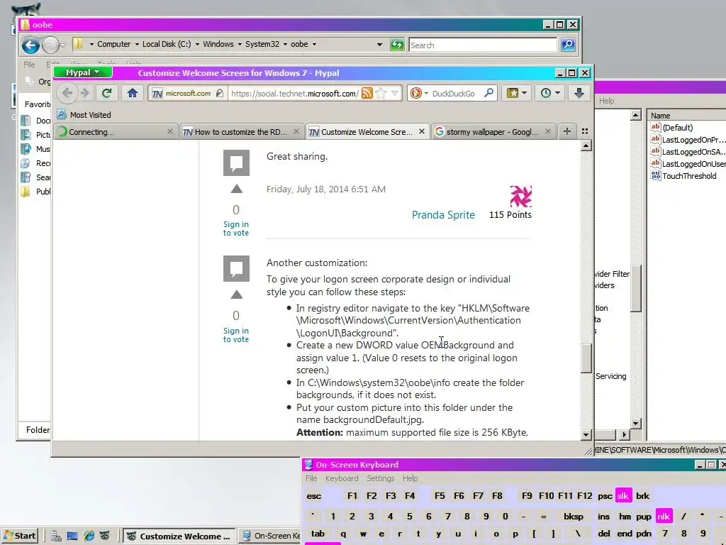Open the On-Screen Keyboard File menu
726x545 pixels.
pyautogui.click(x=311, y=478)
